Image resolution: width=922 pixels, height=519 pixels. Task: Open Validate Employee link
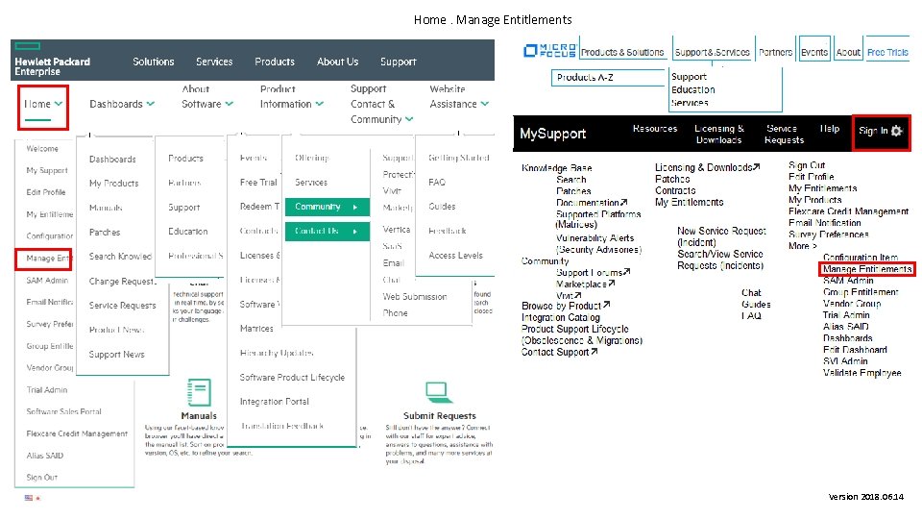point(862,373)
